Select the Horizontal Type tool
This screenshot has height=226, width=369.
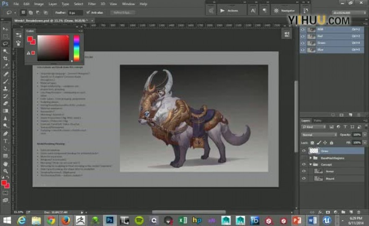5,141
